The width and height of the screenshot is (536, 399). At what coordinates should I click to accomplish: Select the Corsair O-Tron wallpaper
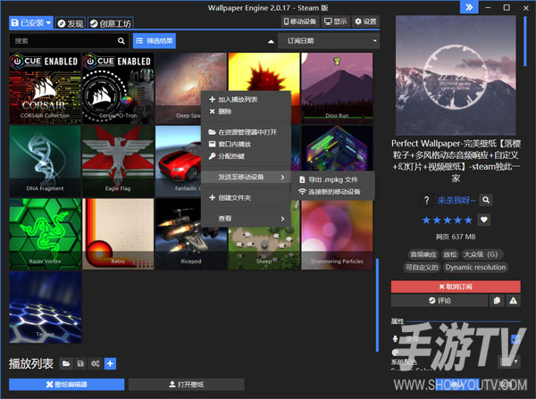pyautogui.click(x=118, y=88)
